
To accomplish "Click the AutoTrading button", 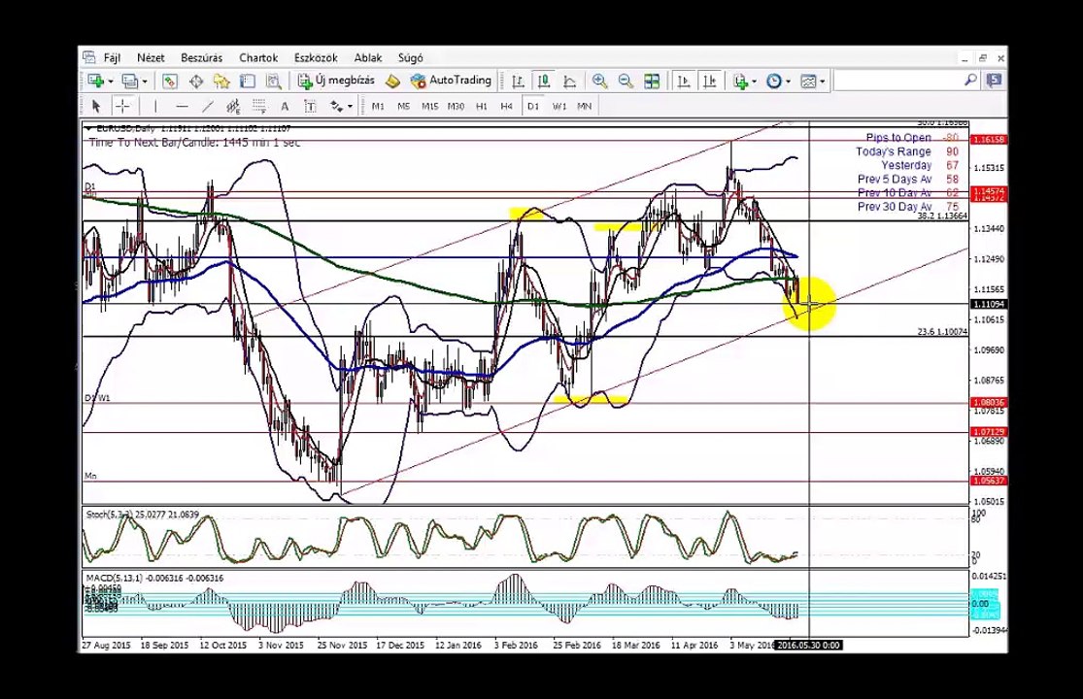I will pyautogui.click(x=451, y=81).
